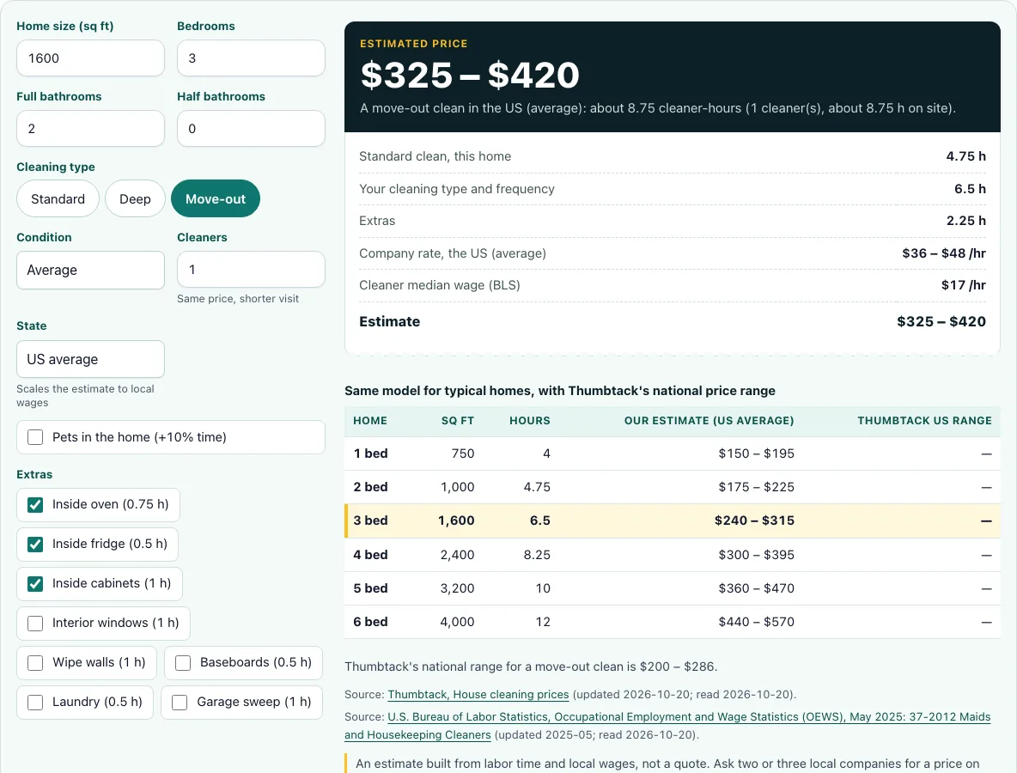
Task: Click the large '$325 – $420' estimated price headline
Action: [470, 76]
